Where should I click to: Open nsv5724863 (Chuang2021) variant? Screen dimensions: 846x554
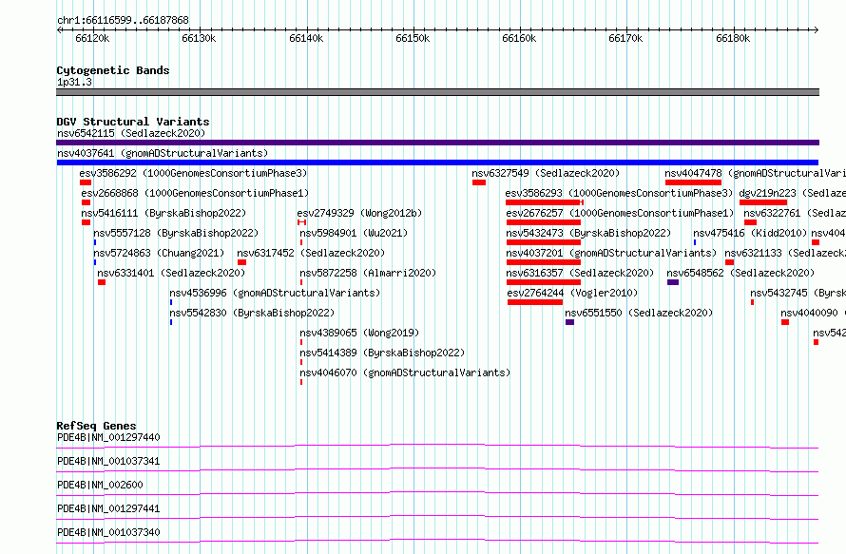tap(159, 253)
